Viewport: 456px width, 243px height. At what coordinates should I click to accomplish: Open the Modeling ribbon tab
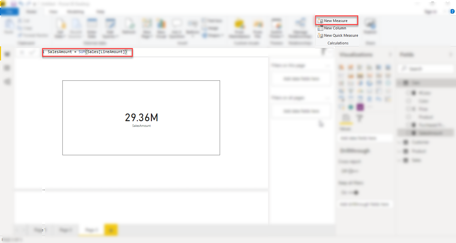click(x=75, y=12)
